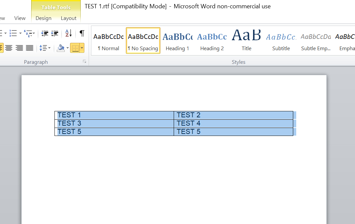
Task: Switch to the Layout tab under Table Tools
Action: pos(68,18)
